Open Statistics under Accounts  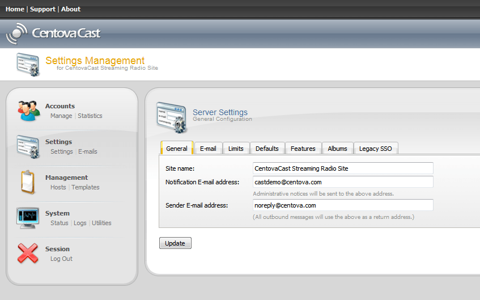coord(90,116)
